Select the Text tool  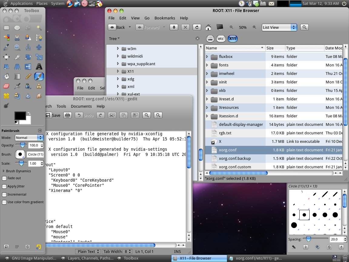(x=39, y=67)
